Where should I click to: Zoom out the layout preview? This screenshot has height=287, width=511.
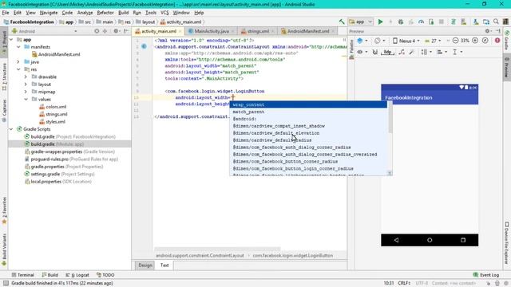pyautogui.click(x=456, y=41)
